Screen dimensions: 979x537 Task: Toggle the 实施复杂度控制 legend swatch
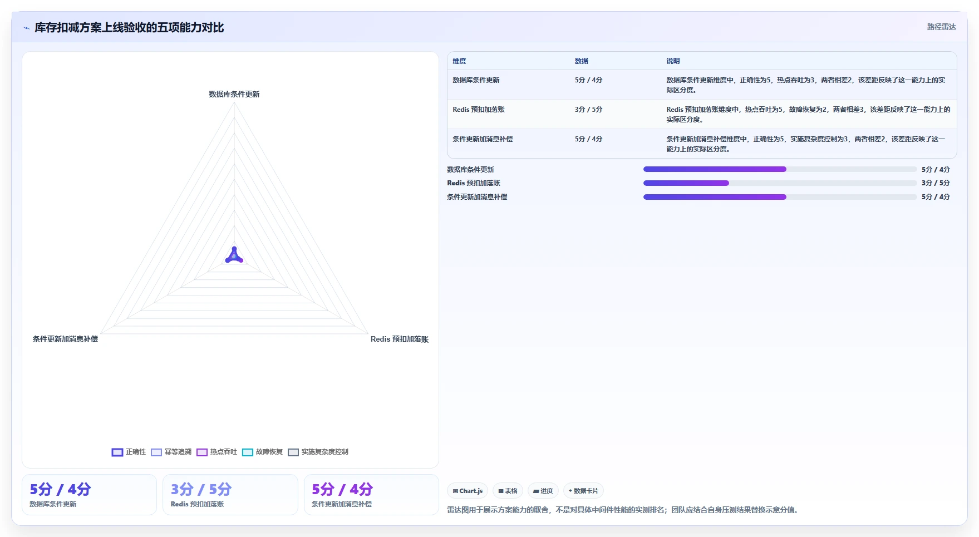pyautogui.click(x=293, y=452)
